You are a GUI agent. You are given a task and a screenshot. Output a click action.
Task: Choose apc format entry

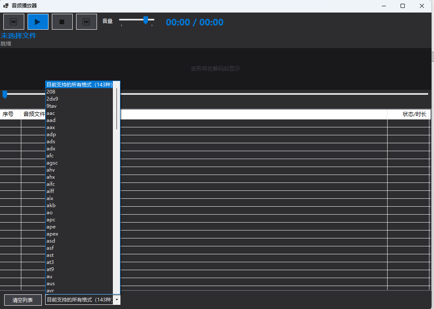[79, 220]
